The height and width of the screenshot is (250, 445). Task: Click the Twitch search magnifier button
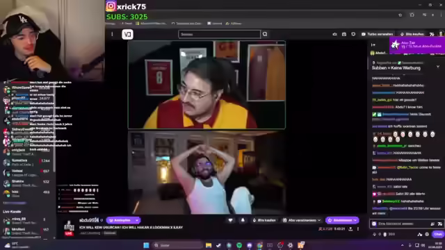pyautogui.click(x=265, y=34)
